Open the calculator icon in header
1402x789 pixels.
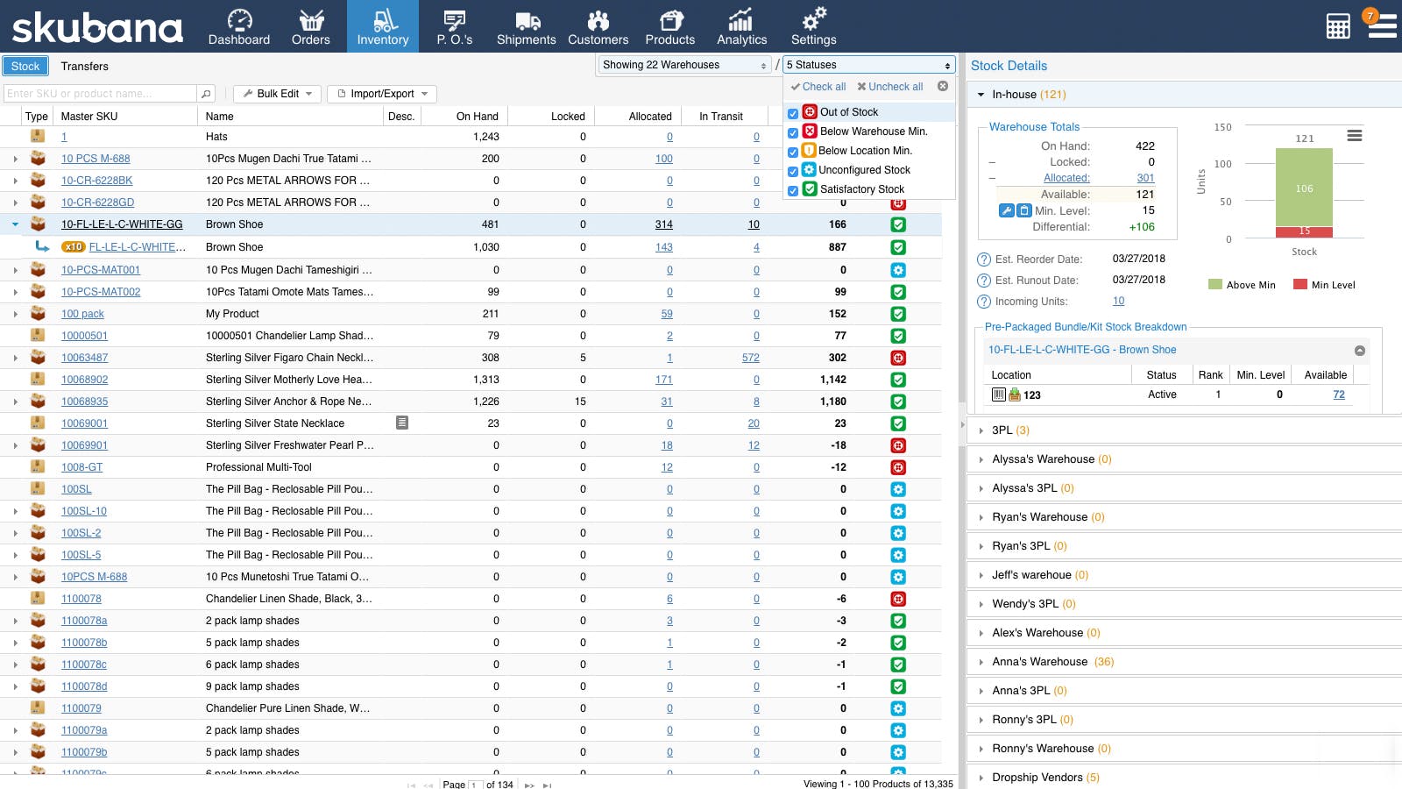[x=1338, y=26]
